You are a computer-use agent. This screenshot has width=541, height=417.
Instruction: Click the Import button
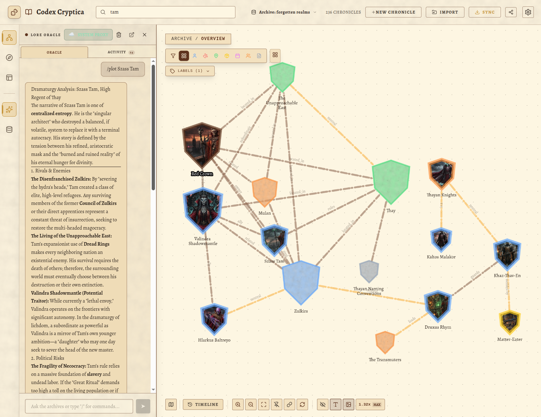tap(445, 12)
